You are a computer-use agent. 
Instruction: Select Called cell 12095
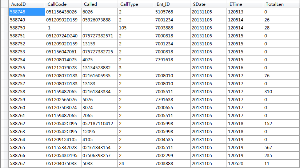click(x=99, y=132)
